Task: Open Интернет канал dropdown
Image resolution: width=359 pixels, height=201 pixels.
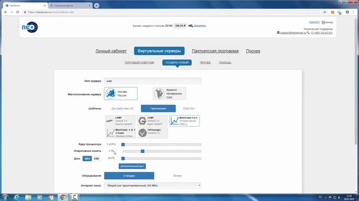Action: click(x=153, y=186)
